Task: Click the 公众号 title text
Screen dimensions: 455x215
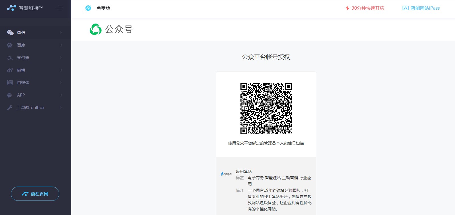Action: pos(119,29)
